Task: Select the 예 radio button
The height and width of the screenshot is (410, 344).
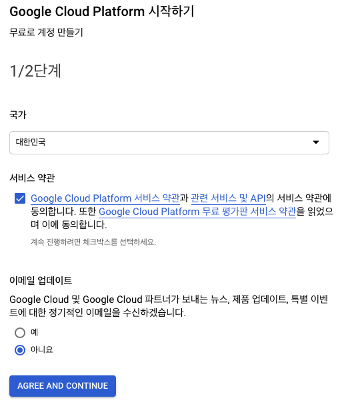Action: pyautogui.click(x=20, y=333)
